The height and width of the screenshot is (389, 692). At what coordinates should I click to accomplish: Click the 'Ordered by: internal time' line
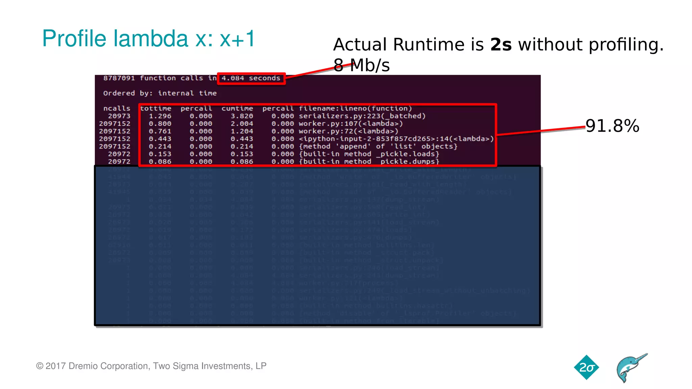(160, 93)
